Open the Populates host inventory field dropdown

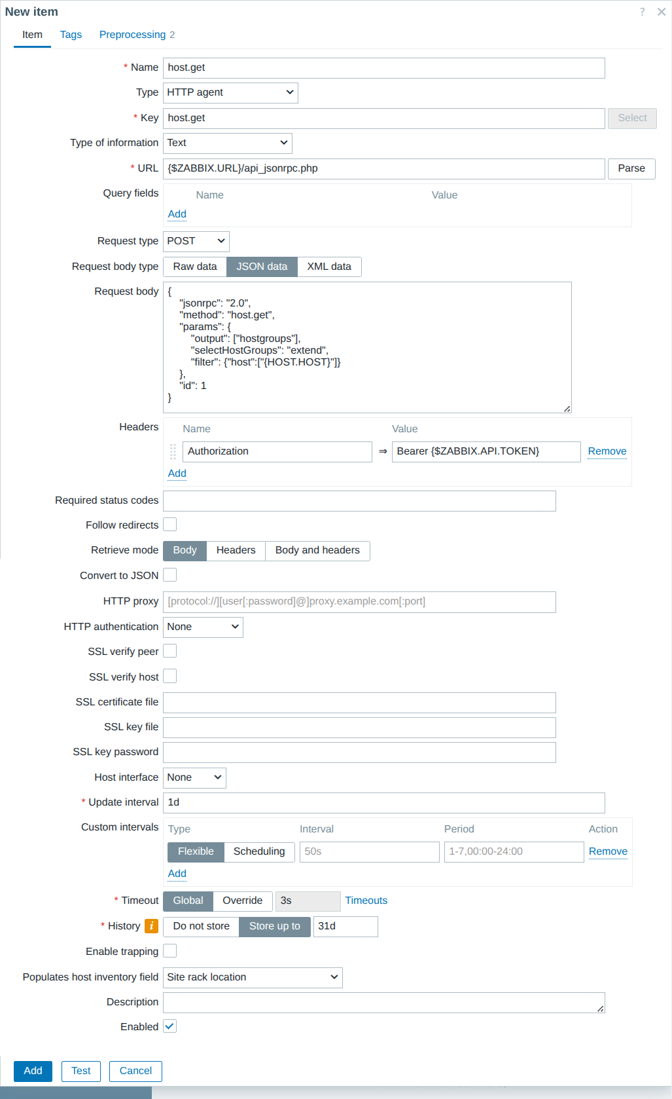click(x=253, y=977)
